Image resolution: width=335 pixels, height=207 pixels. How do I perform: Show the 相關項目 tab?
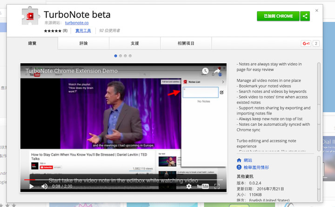pos(186,43)
